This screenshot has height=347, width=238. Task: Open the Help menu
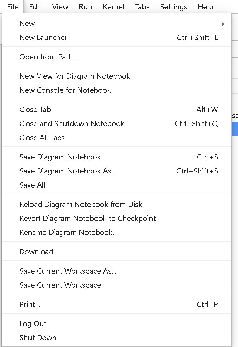click(205, 7)
